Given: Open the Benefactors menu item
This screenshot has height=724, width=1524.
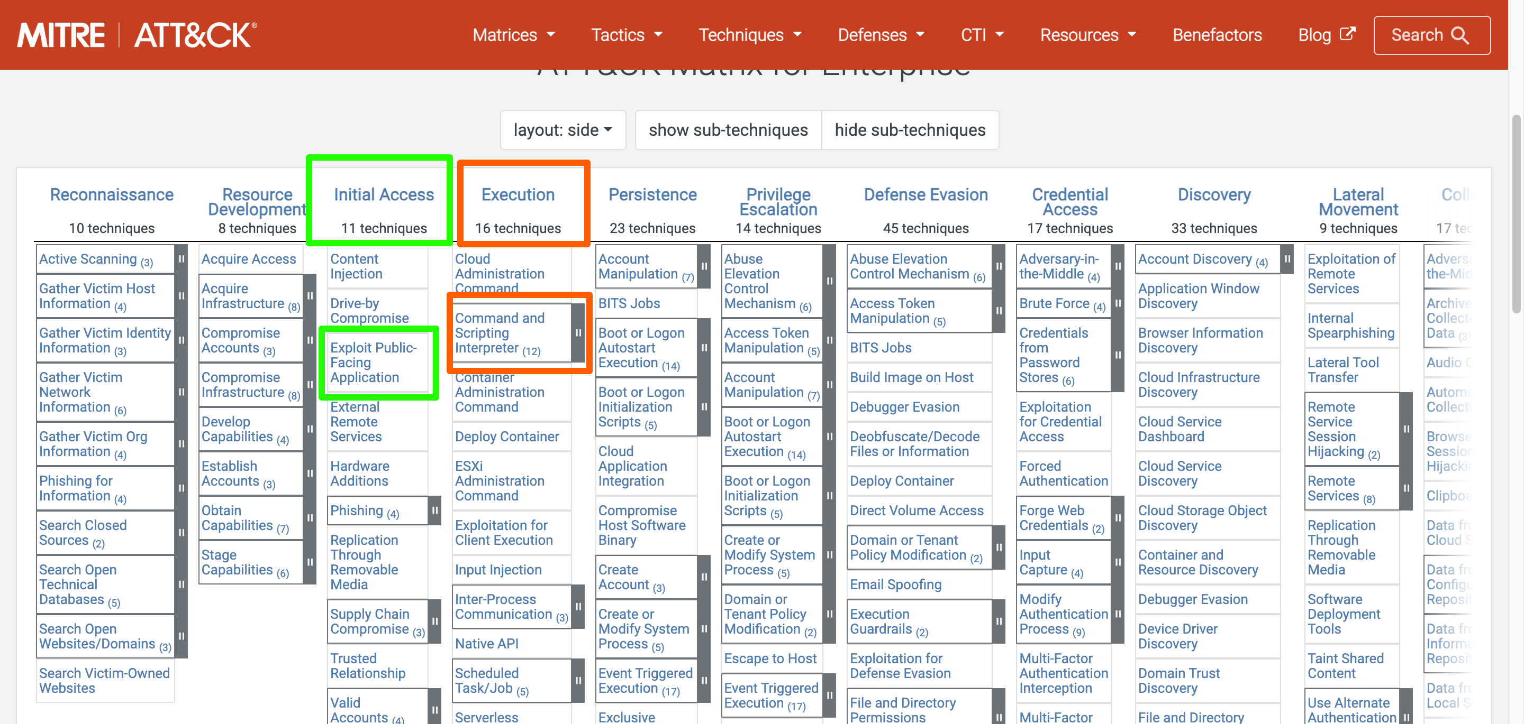Looking at the screenshot, I should click(1217, 35).
